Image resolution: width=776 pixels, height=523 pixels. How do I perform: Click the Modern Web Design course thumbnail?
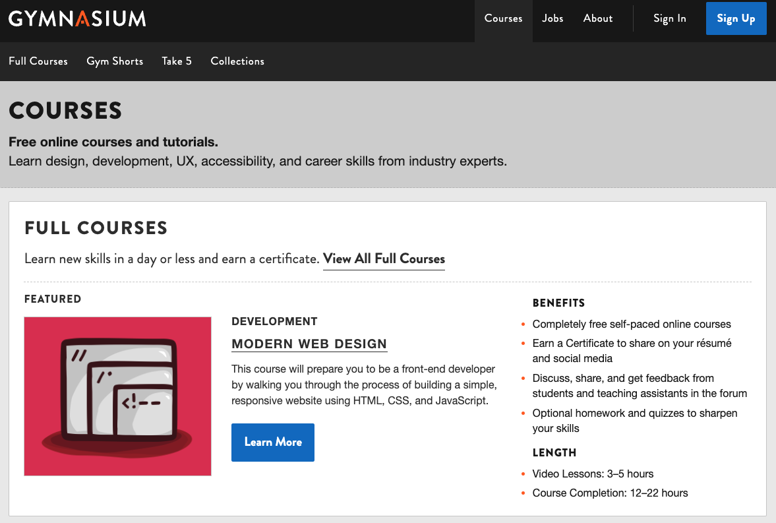point(118,396)
